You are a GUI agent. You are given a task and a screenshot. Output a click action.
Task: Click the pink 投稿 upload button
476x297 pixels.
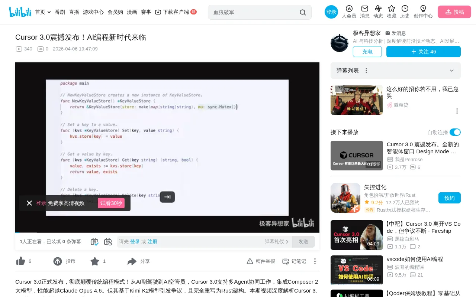click(x=454, y=12)
